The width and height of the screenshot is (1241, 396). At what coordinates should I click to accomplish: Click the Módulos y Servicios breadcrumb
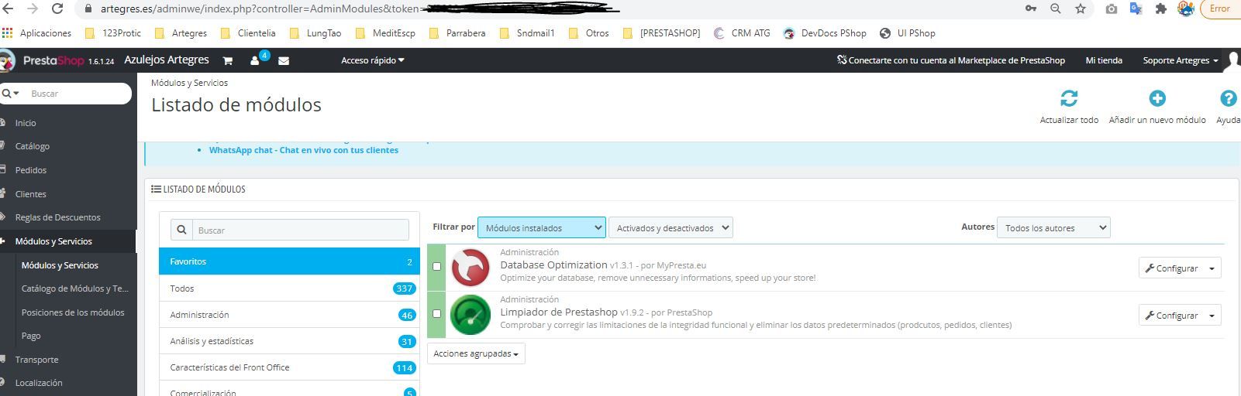tap(189, 83)
